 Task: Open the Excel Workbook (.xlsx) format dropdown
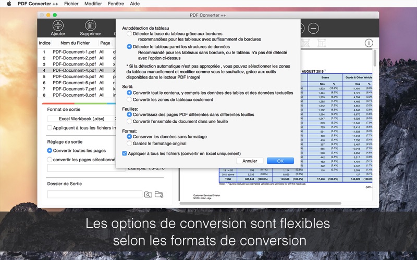(82, 119)
